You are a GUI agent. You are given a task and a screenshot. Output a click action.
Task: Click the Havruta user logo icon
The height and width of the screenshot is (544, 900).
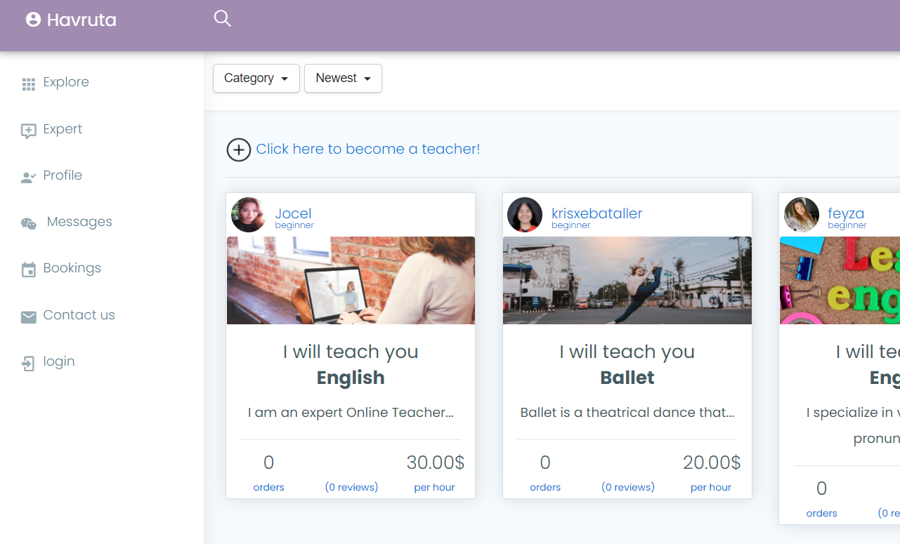tap(33, 20)
